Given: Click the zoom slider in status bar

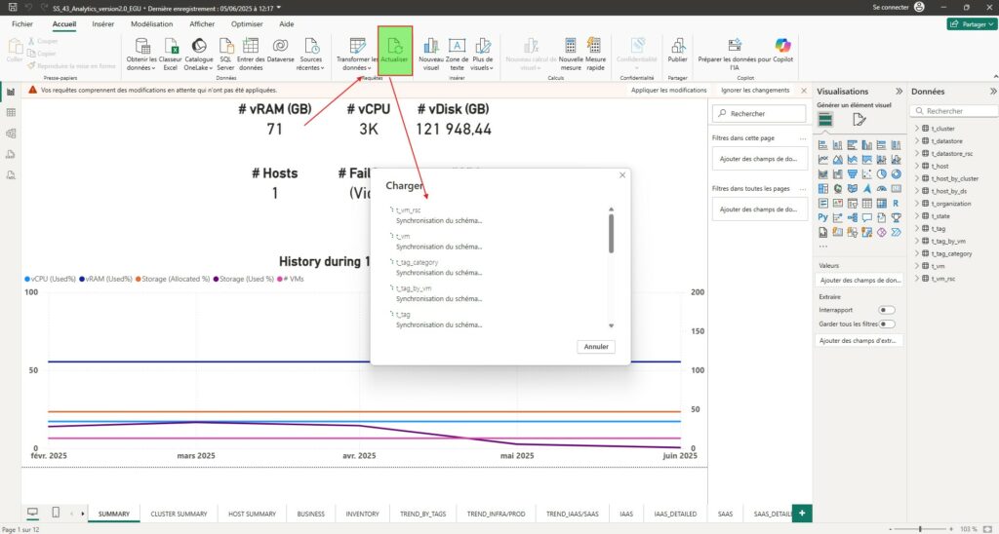Looking at the screenshot, I should tap(920, 528).
